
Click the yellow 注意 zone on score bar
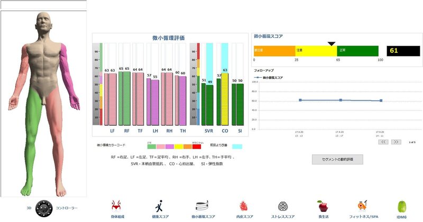(316, 51)
